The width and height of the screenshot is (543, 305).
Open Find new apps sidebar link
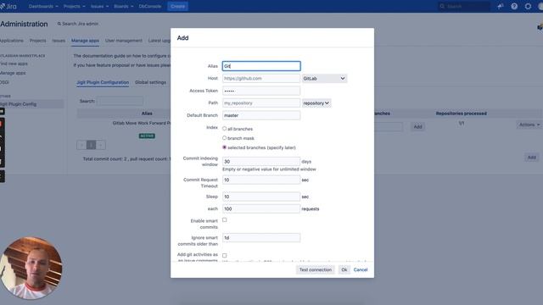14,64
